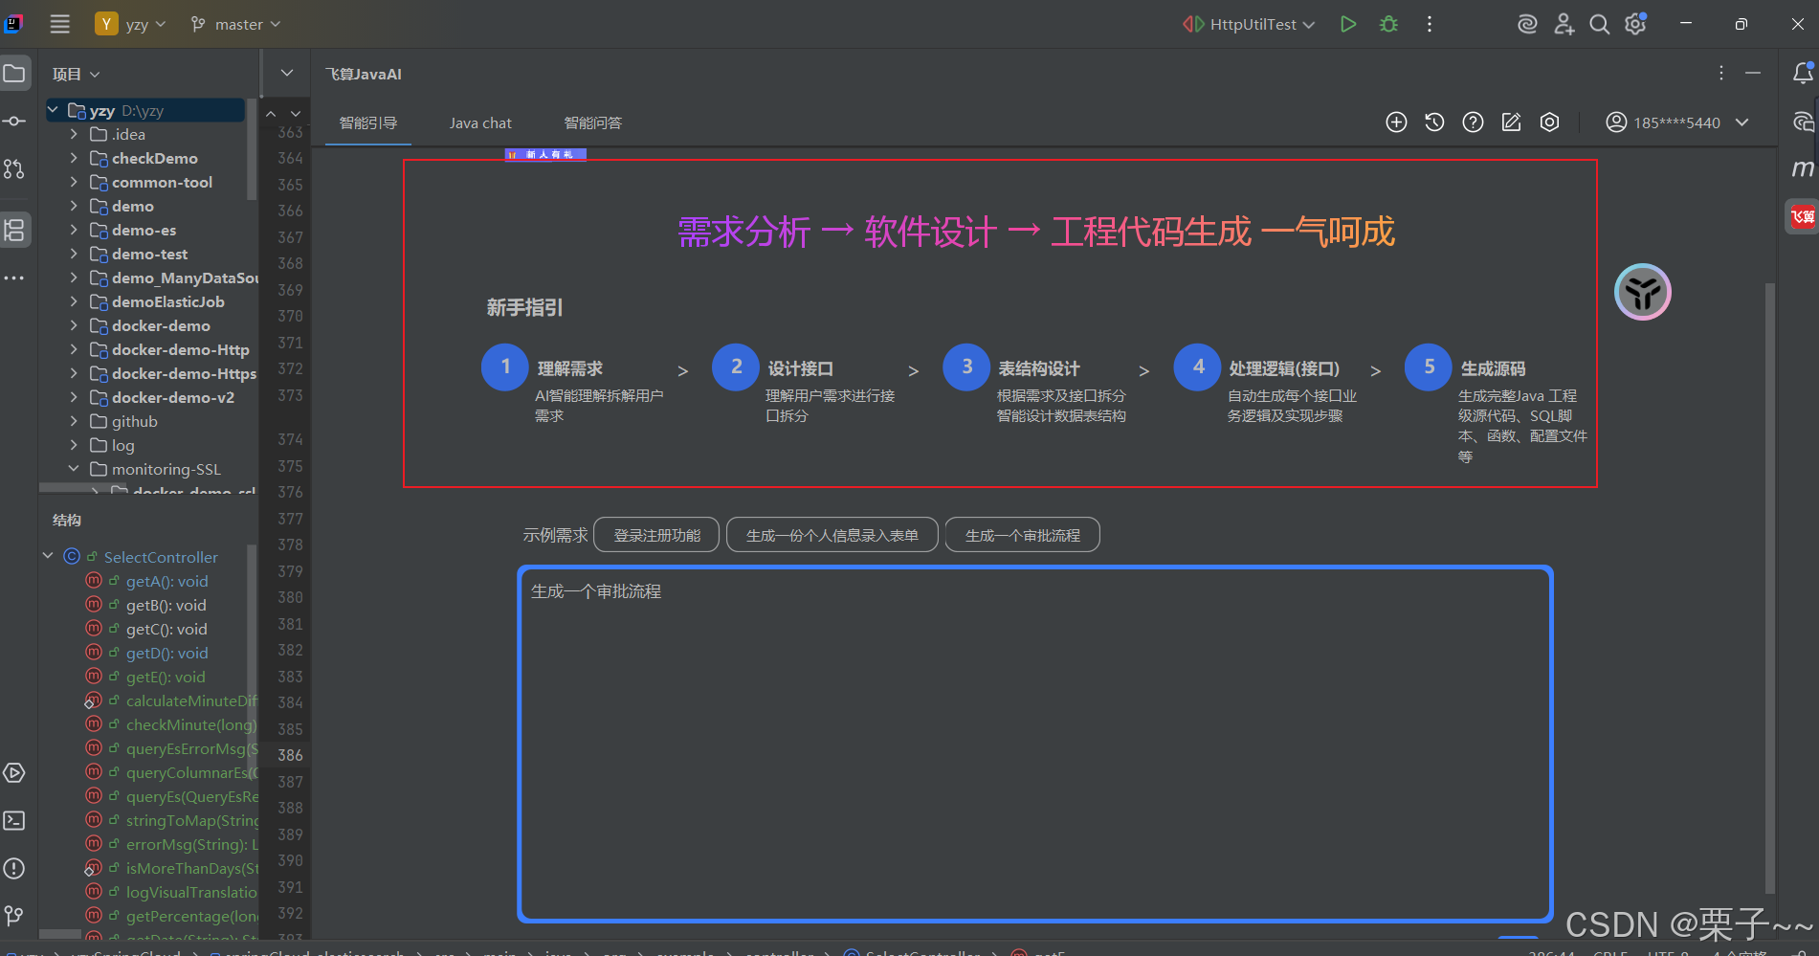
Task: Open the AI assistant swirl icon
Action: (x=1528, y=24)
